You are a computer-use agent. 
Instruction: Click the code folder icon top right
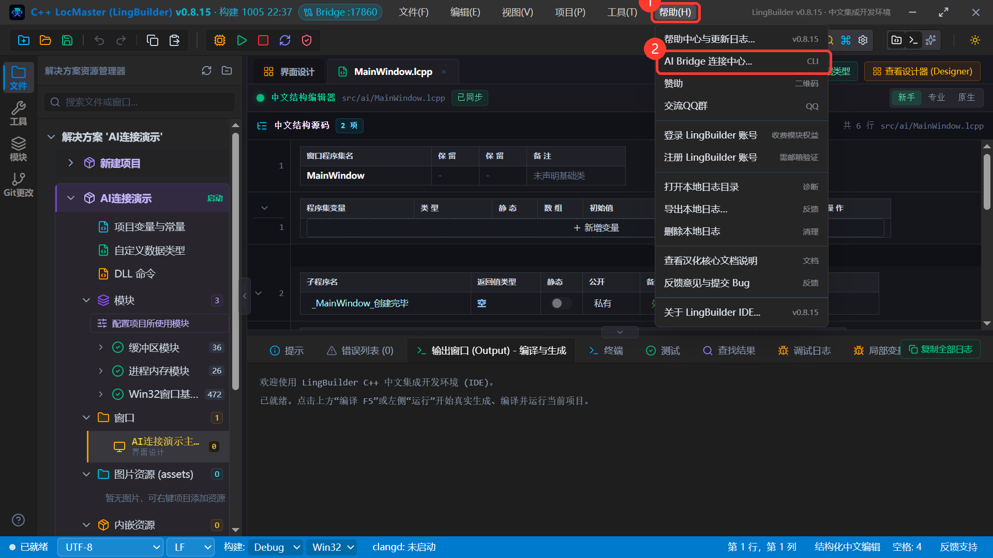[897, 40]
